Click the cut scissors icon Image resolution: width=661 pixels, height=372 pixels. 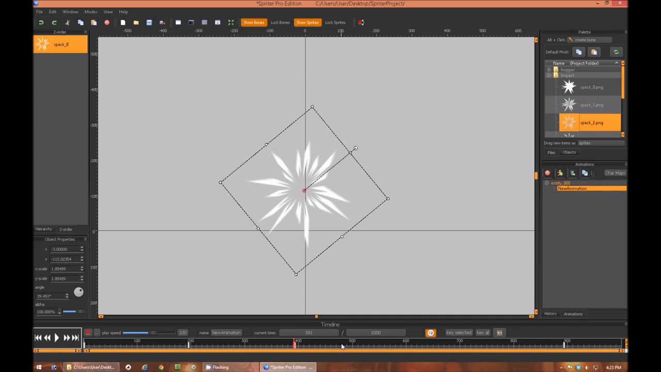point(67,22)
